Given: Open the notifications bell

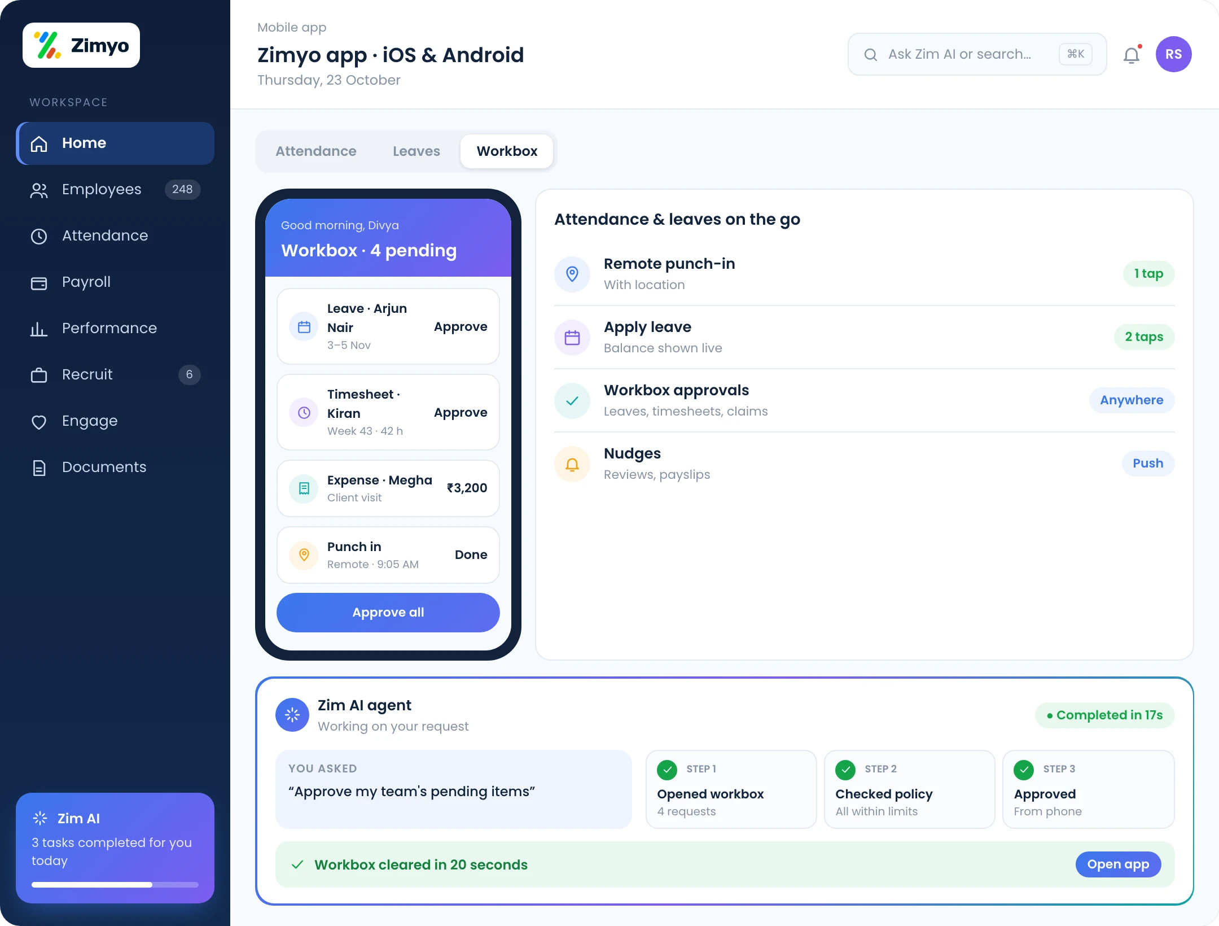Looking at the screenshot, I should [x=1132, y=55].
